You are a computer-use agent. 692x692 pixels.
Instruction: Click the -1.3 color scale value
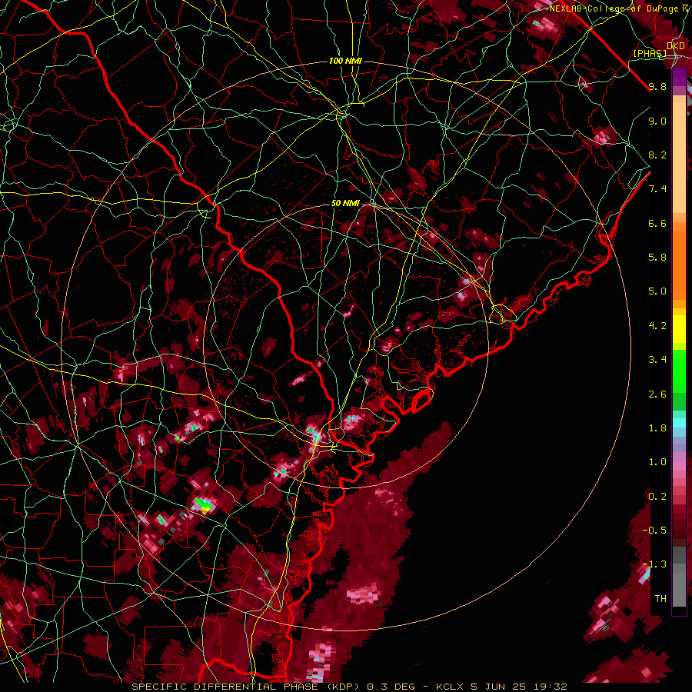[654, 564]
